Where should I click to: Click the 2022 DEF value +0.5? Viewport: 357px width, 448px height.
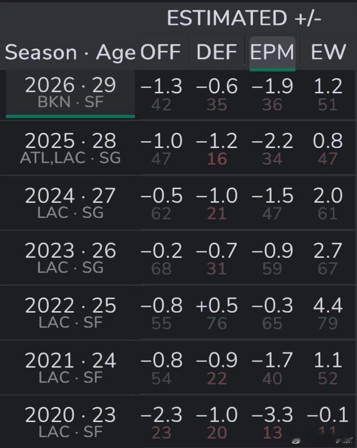216,306
